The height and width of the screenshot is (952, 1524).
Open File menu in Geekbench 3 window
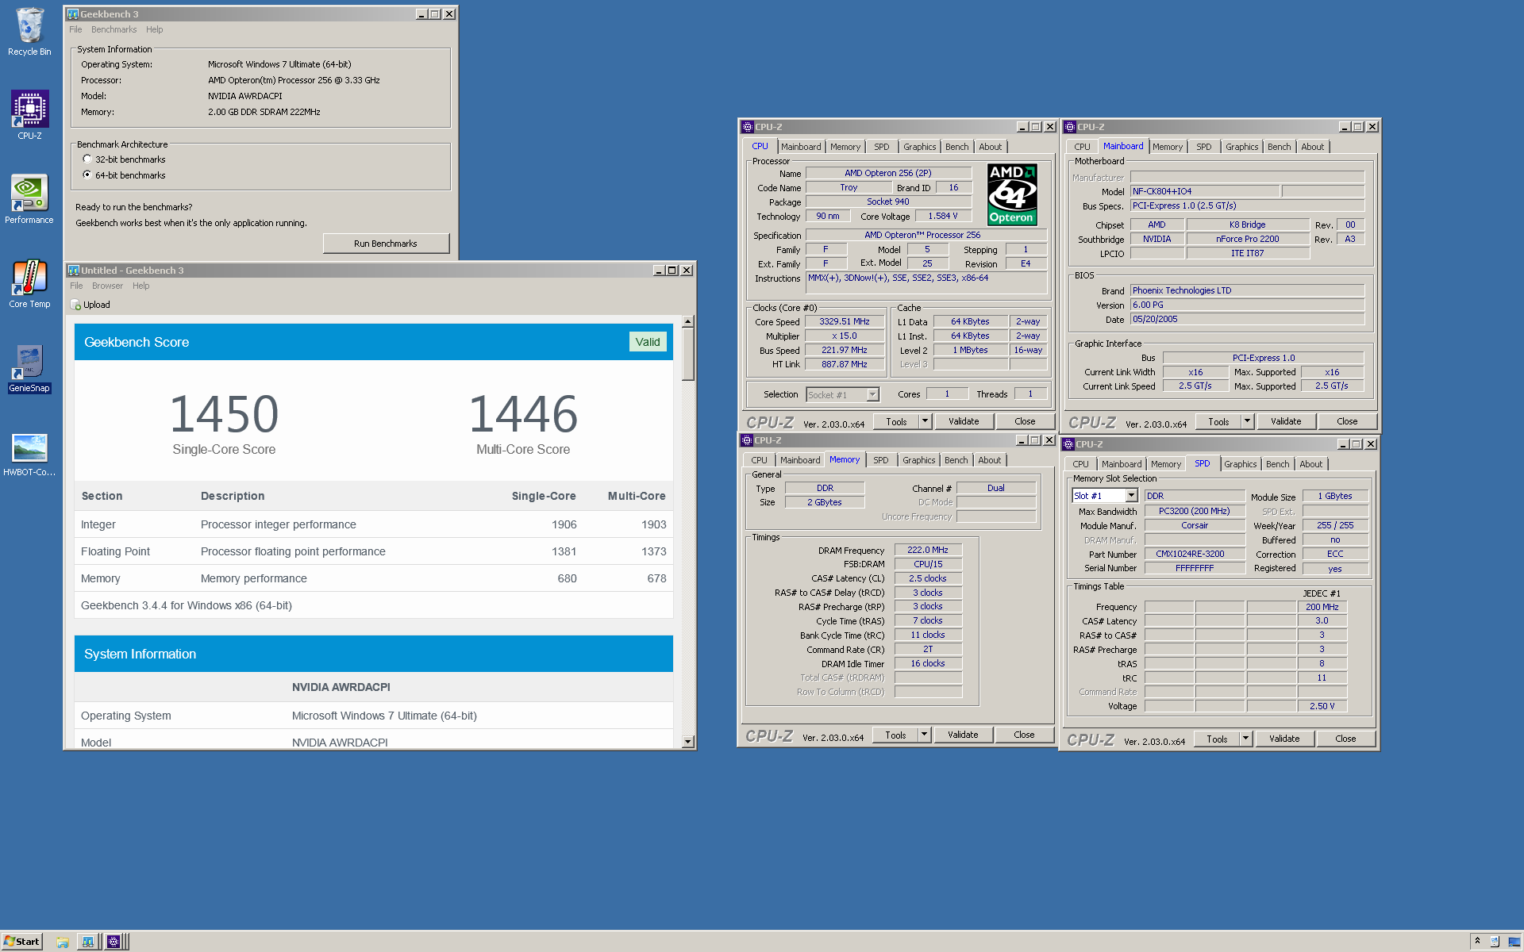click(75, 29)
